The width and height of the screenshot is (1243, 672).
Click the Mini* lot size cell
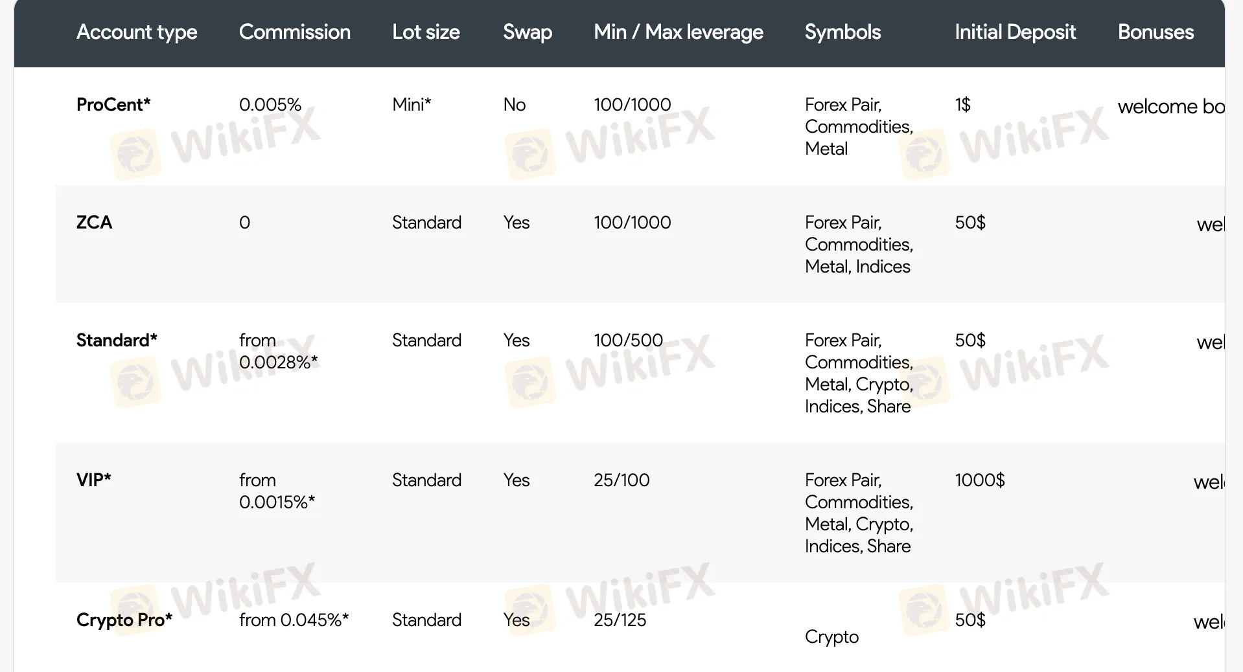412,105
